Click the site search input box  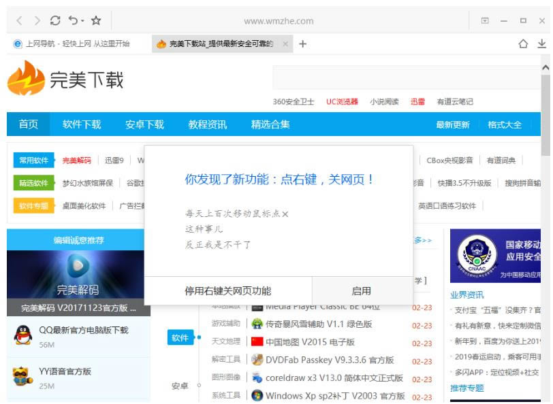pos(407,77)
